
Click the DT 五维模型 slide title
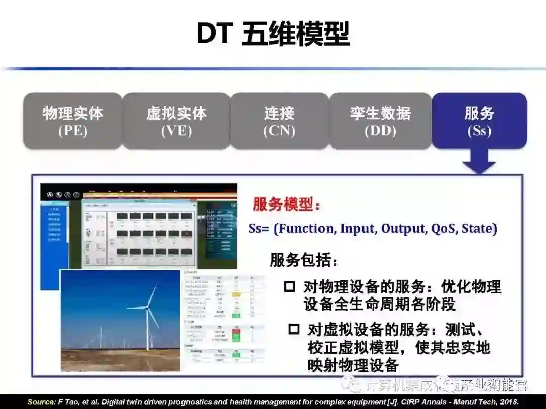[273, 34]
